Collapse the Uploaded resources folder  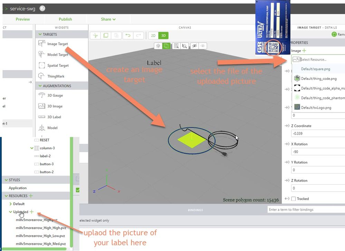[x=10, y=212]
